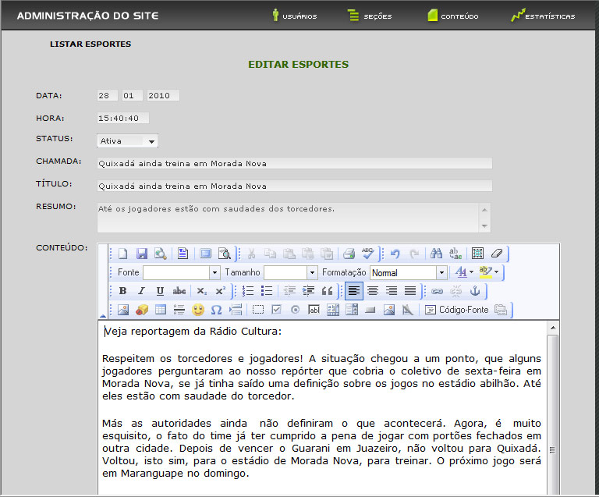Insert an anchor with anchor icon

475,291
